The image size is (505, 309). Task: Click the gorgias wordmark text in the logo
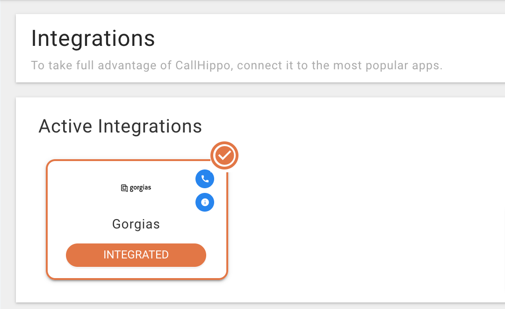pyautogui.click(x=140, y=188)
